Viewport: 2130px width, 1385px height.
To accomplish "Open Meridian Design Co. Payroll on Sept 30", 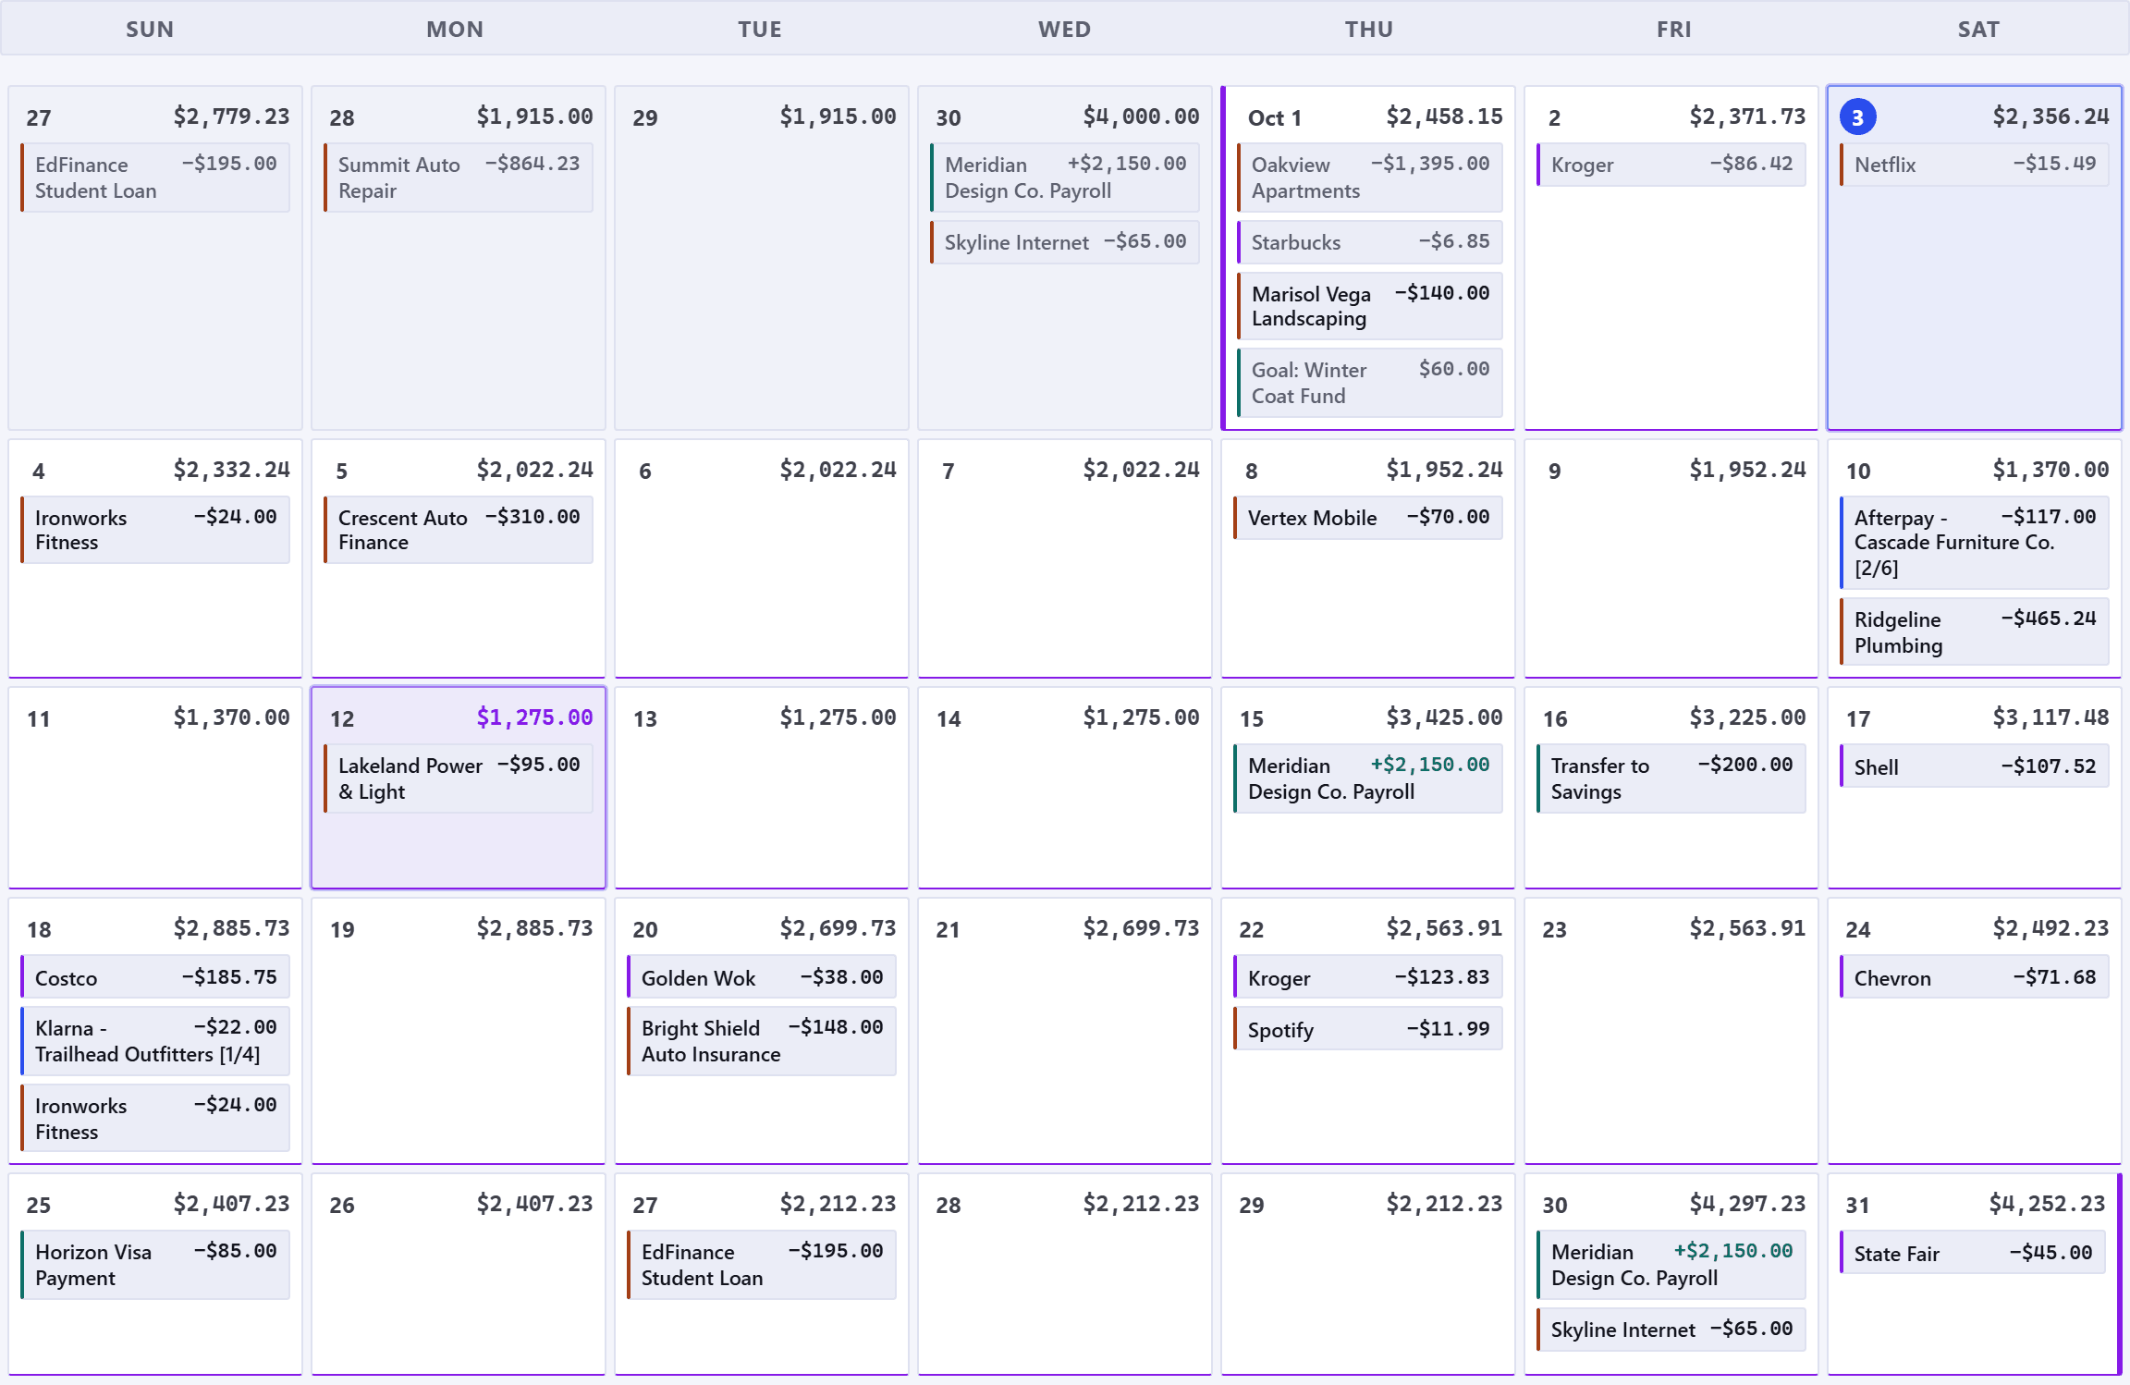I will [1064, 178].
